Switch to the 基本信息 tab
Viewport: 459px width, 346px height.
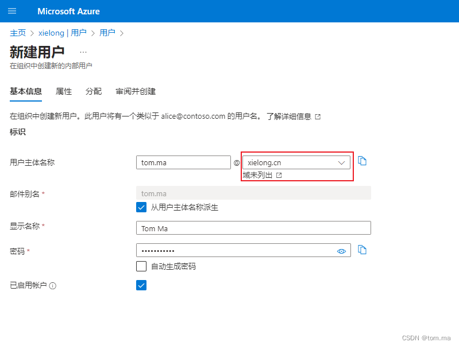point(26,92)
